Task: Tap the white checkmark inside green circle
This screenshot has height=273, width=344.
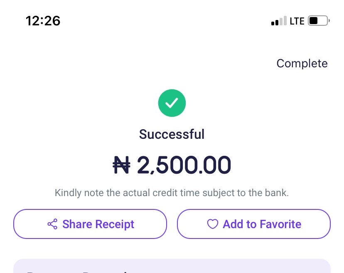Action: point(172,102)
